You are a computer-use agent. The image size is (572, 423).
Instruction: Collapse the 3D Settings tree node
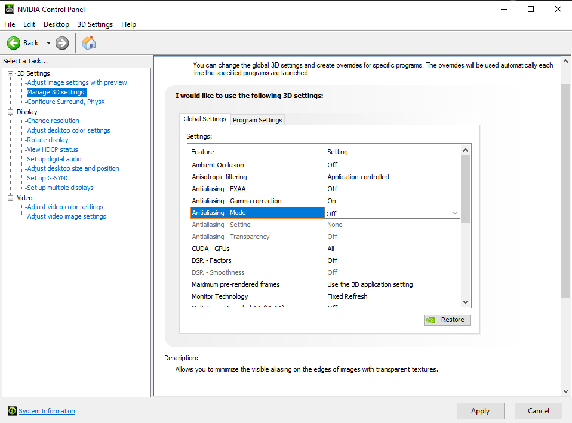pos(11,73)
